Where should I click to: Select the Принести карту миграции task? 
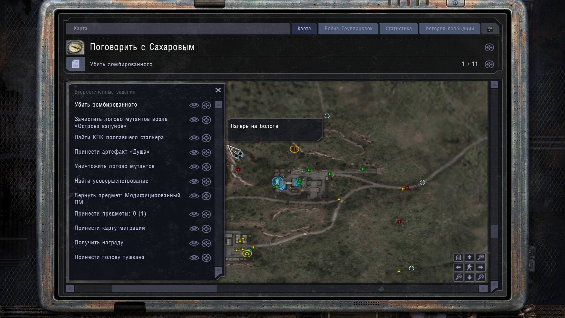[x=110, y=228]
